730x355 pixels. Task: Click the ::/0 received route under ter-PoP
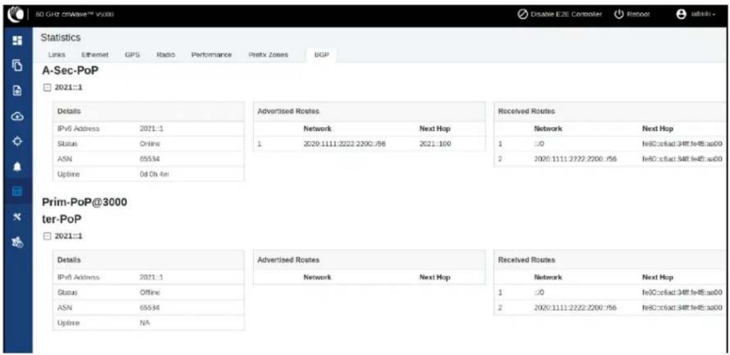(x=540, y=292)
